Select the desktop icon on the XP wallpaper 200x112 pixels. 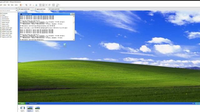click(65, 45)
